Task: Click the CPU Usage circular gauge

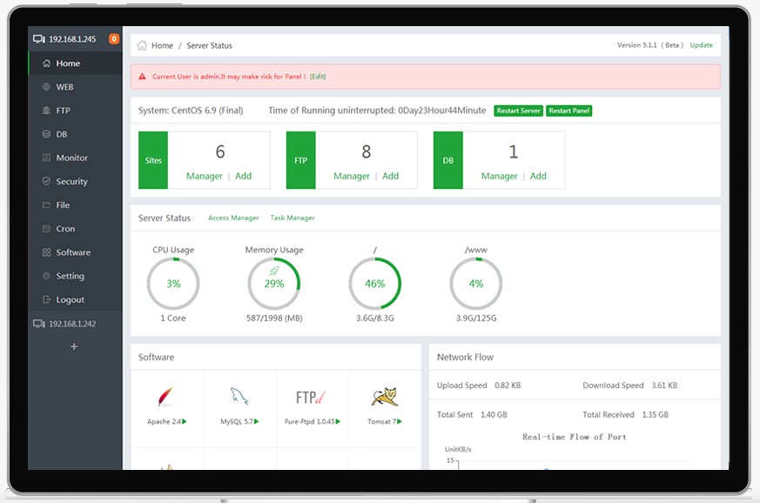Action: [173, 284]
